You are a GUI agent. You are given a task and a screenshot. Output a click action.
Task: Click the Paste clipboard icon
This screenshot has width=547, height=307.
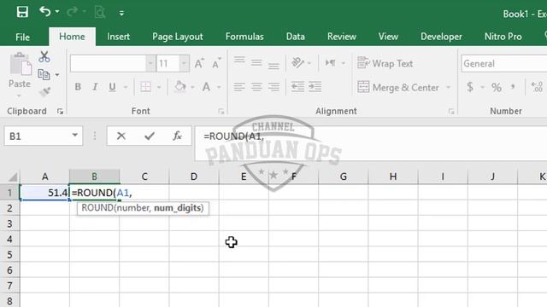[x=21, y=65]
